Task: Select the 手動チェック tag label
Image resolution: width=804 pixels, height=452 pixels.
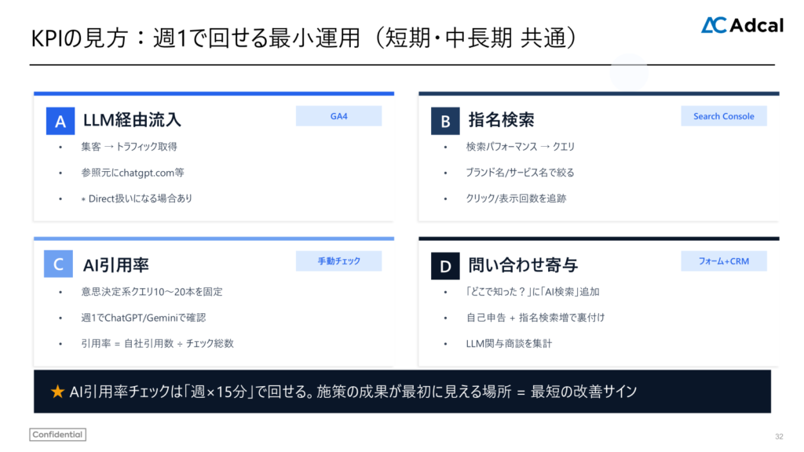Action: (338, 261)
